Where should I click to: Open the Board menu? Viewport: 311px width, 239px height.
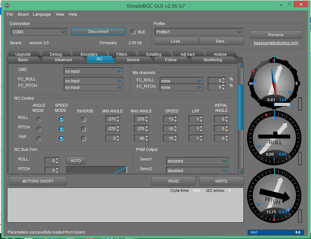pyautogui.click(x=23, y=14)
